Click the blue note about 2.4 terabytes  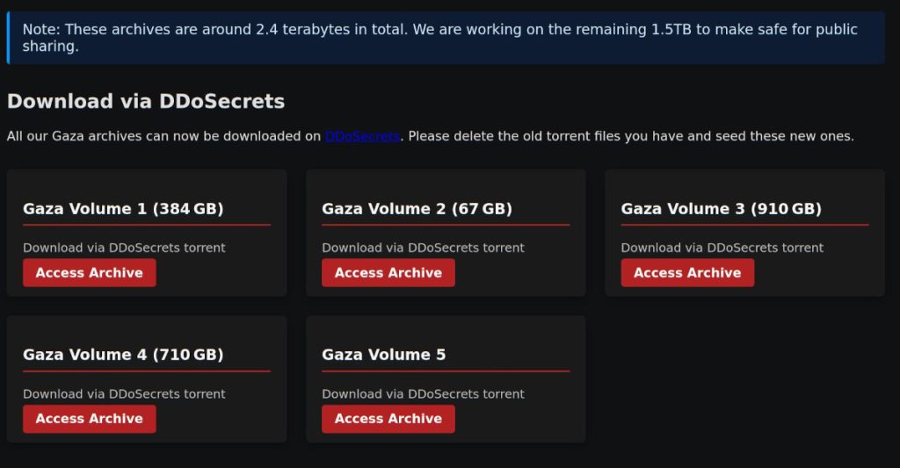tap(439, 38)
